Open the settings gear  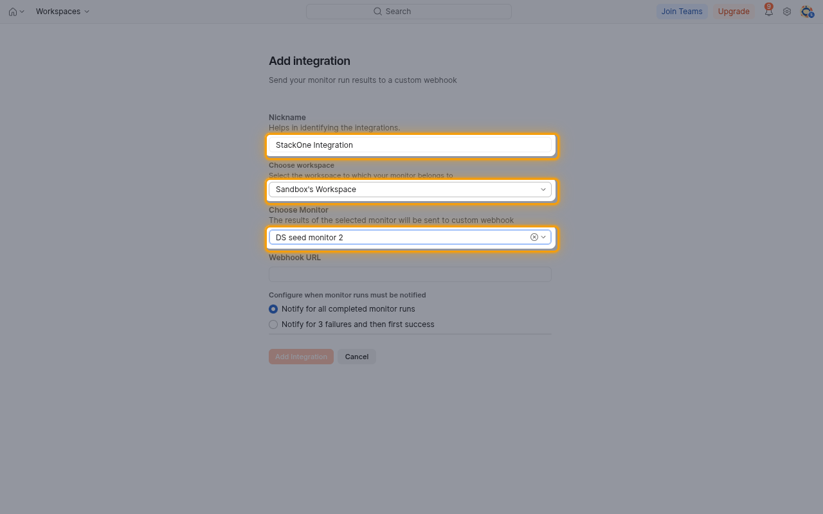pyautogui.click(x=787, y=12)
